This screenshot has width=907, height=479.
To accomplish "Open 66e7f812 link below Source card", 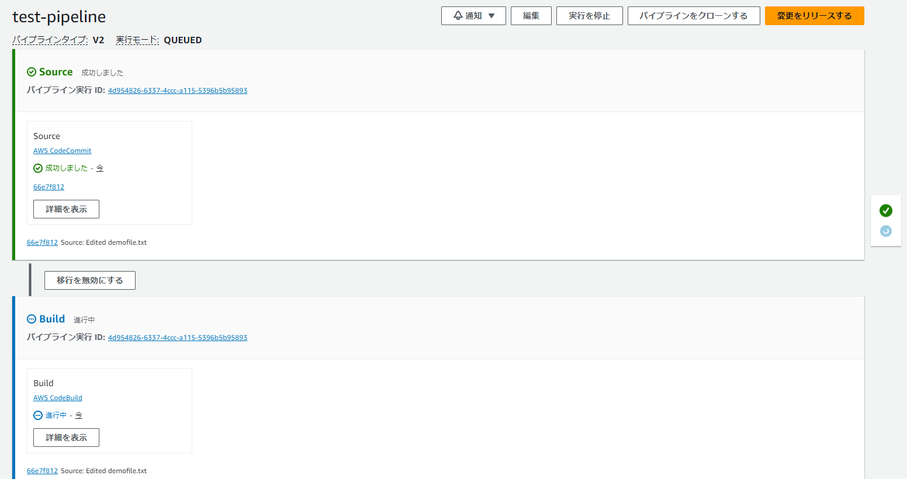I will pyautogui.click(x=42, y=242).
